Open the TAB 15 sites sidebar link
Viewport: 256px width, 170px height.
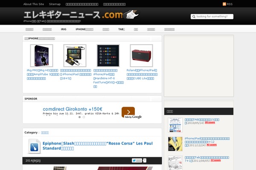[202, 121]
